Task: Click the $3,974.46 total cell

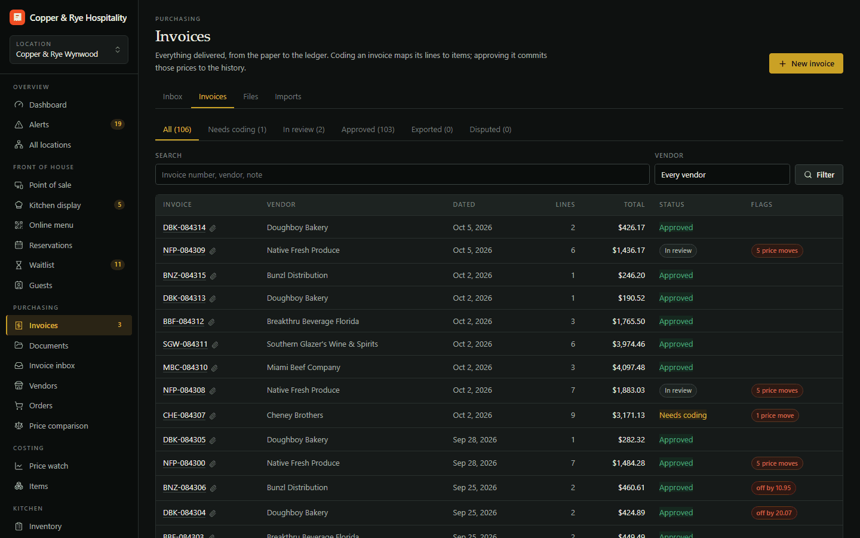Action: [x=628, y=344]
